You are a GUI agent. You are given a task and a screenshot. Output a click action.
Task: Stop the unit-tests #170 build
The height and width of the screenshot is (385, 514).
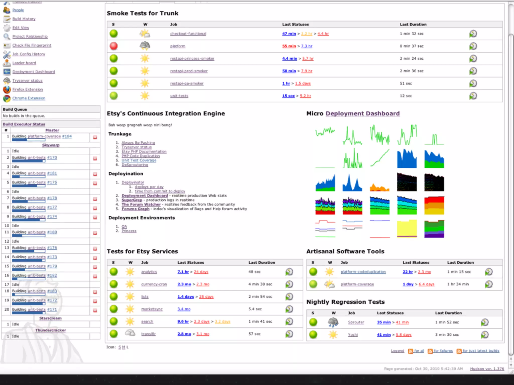(x=95, y=159)
